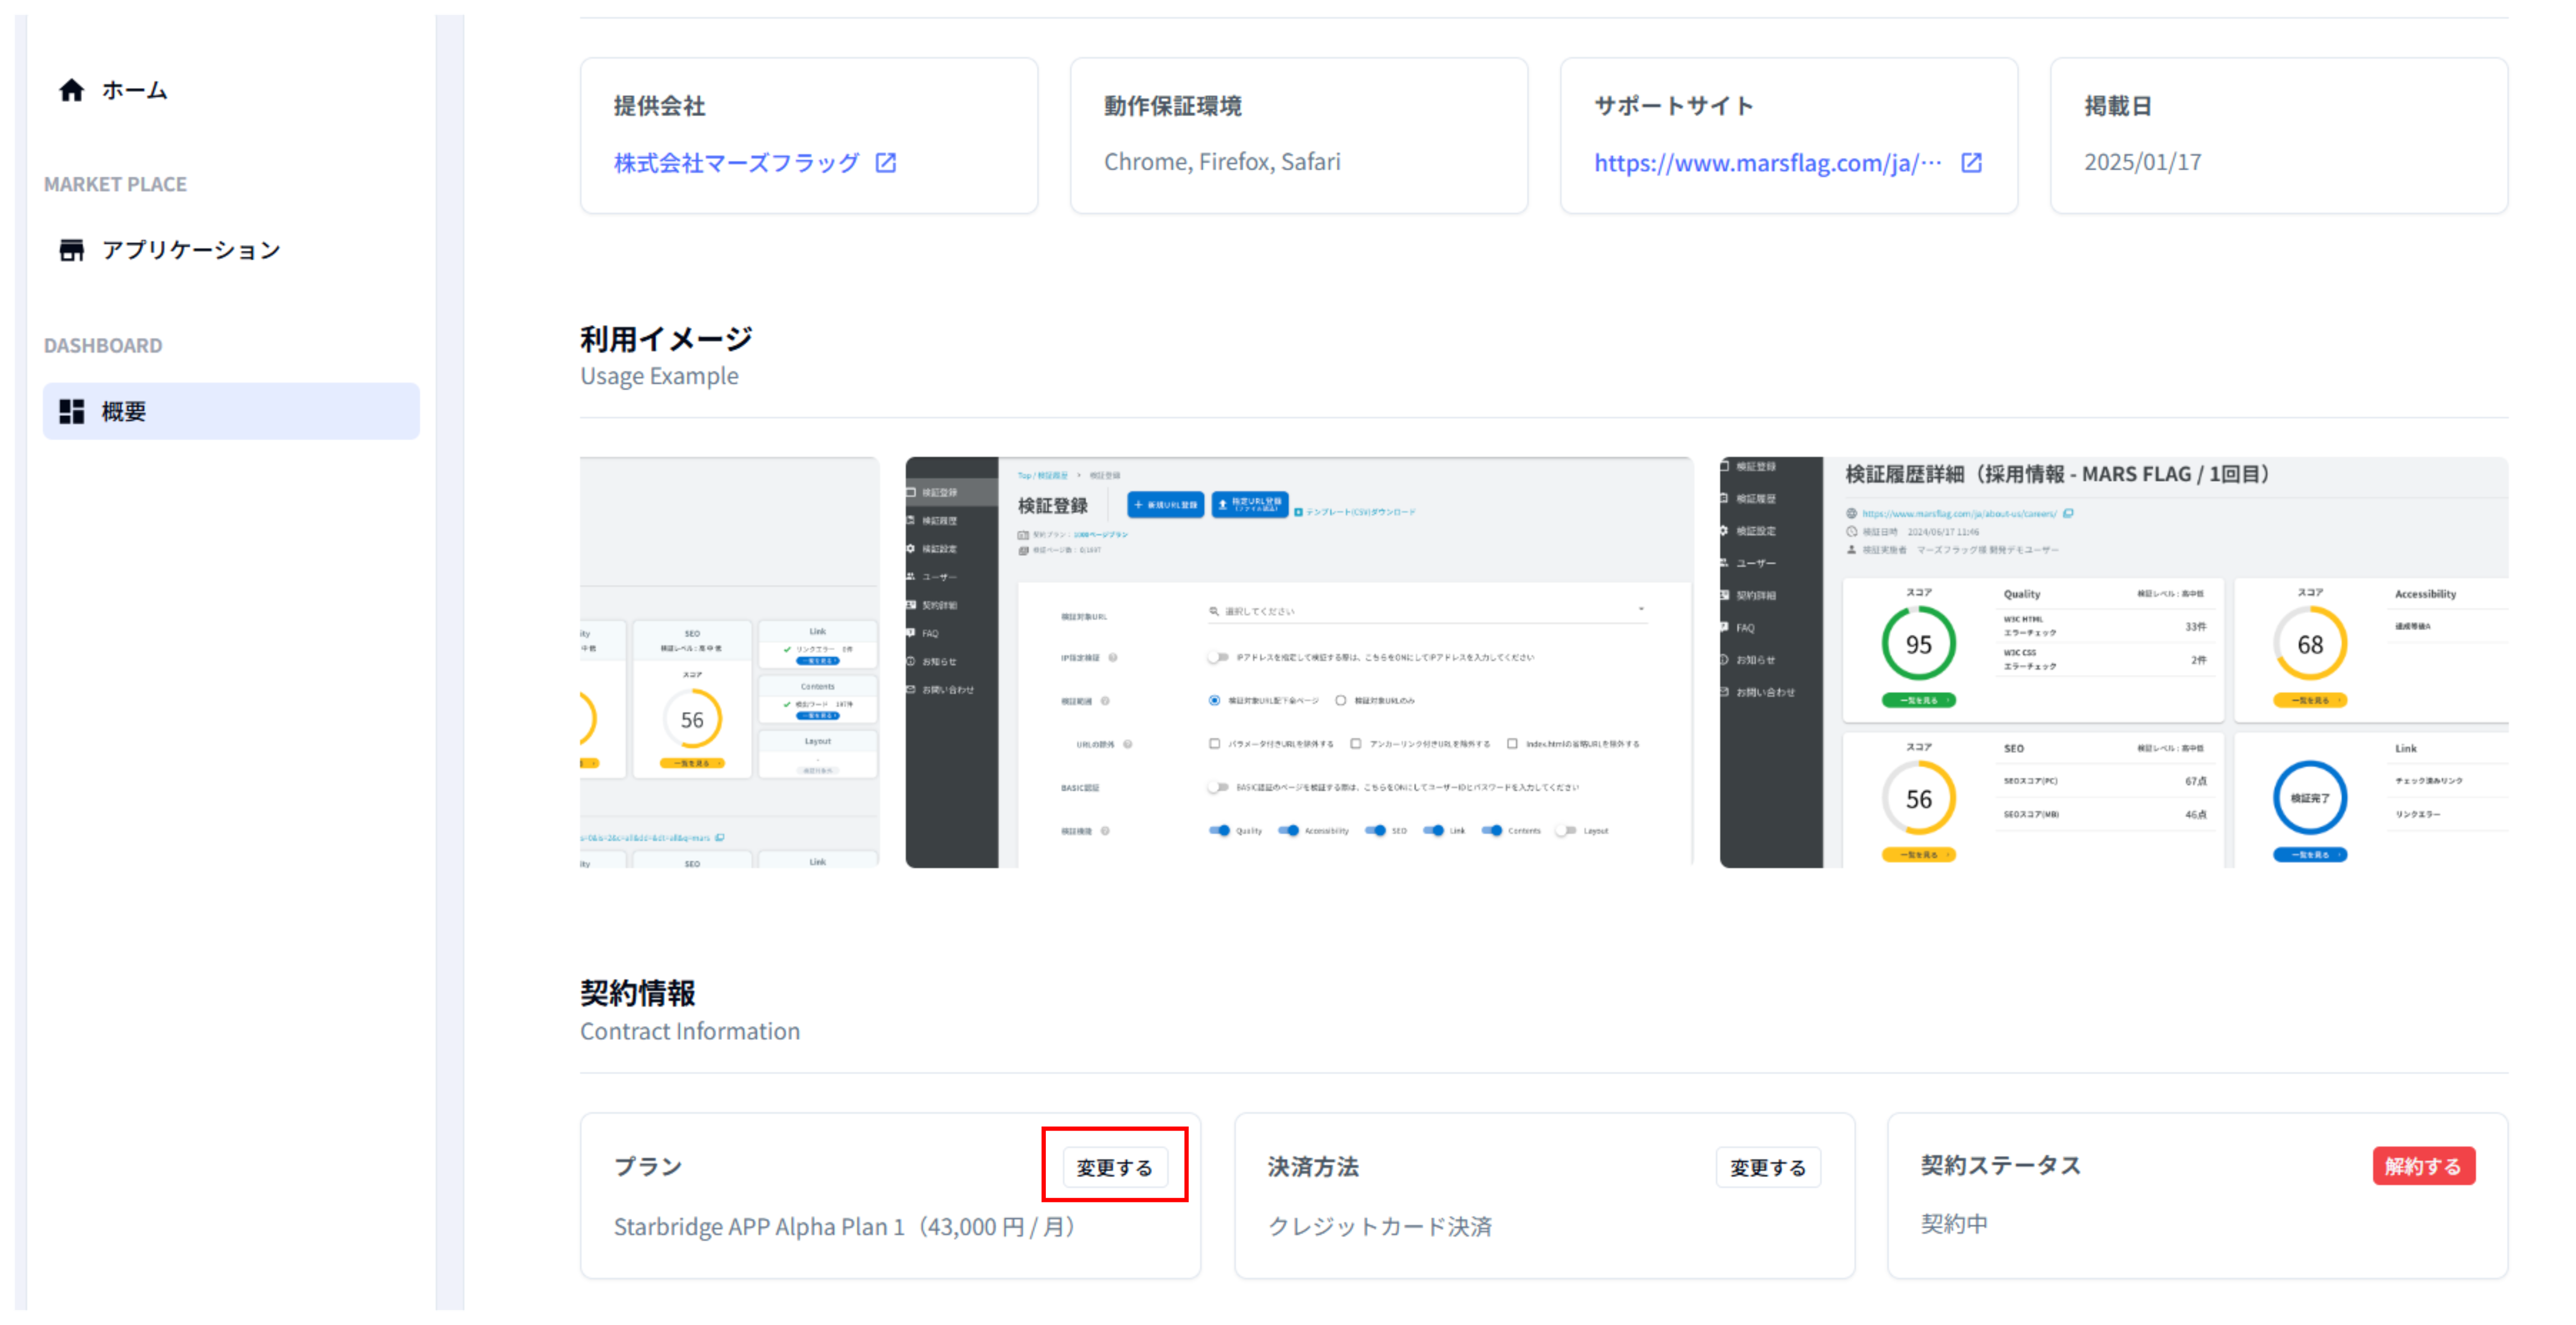Viewport: 2576px width, 1325px height.
Task: Click the leftmost partially visible usage image
Action: [729, 661]
